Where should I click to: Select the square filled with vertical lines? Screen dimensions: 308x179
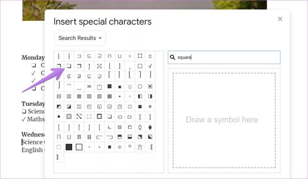tap(69, 97)
